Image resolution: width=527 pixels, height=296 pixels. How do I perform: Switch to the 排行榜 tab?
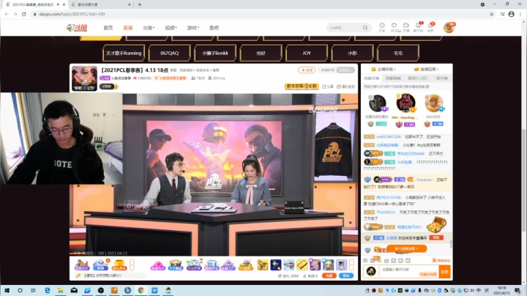441,78
